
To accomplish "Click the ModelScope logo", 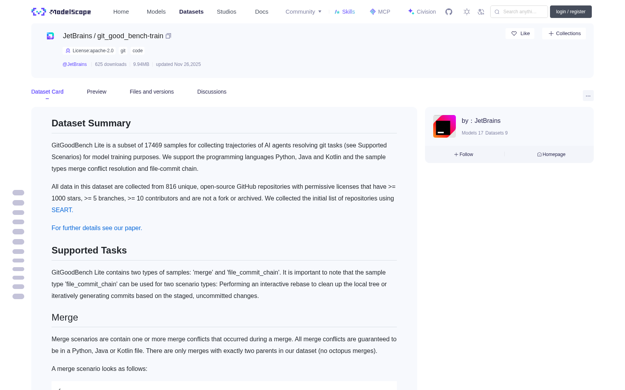I will (x=61, y=12).
